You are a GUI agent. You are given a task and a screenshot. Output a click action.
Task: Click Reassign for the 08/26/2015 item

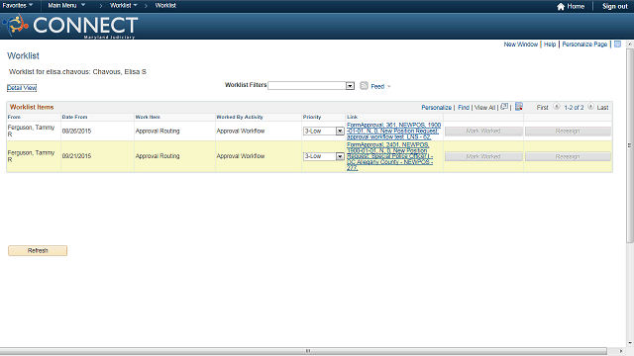point(568,132)
